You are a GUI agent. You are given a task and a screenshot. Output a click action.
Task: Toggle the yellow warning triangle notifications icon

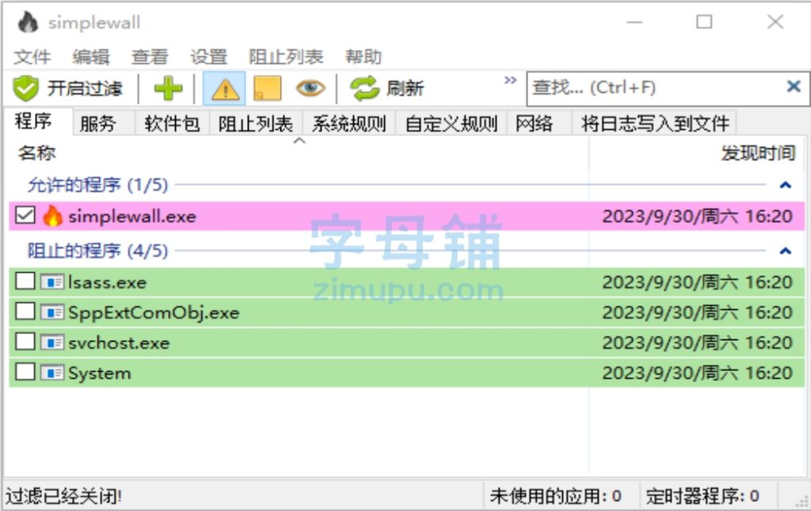point(224,89)
